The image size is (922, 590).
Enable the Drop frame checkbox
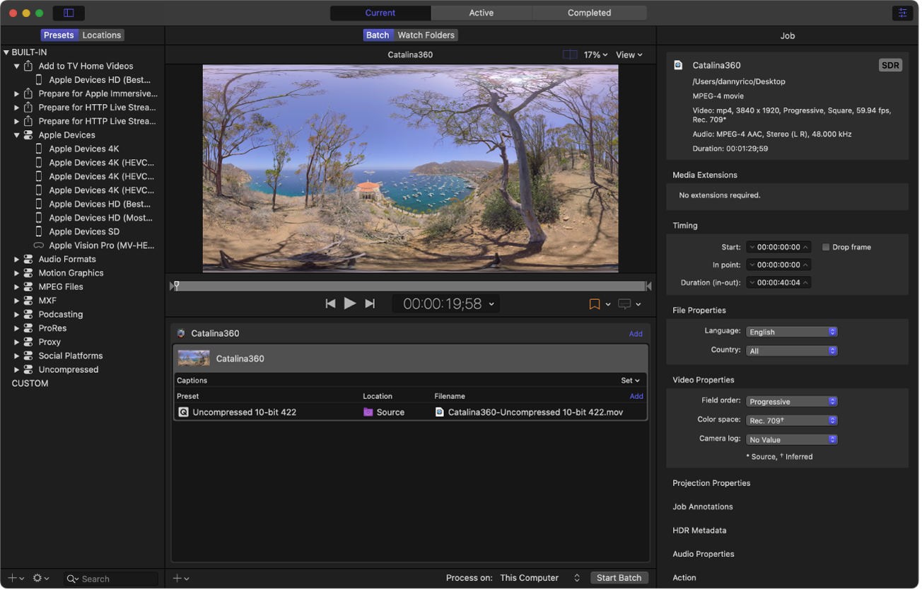pos(825,247)
